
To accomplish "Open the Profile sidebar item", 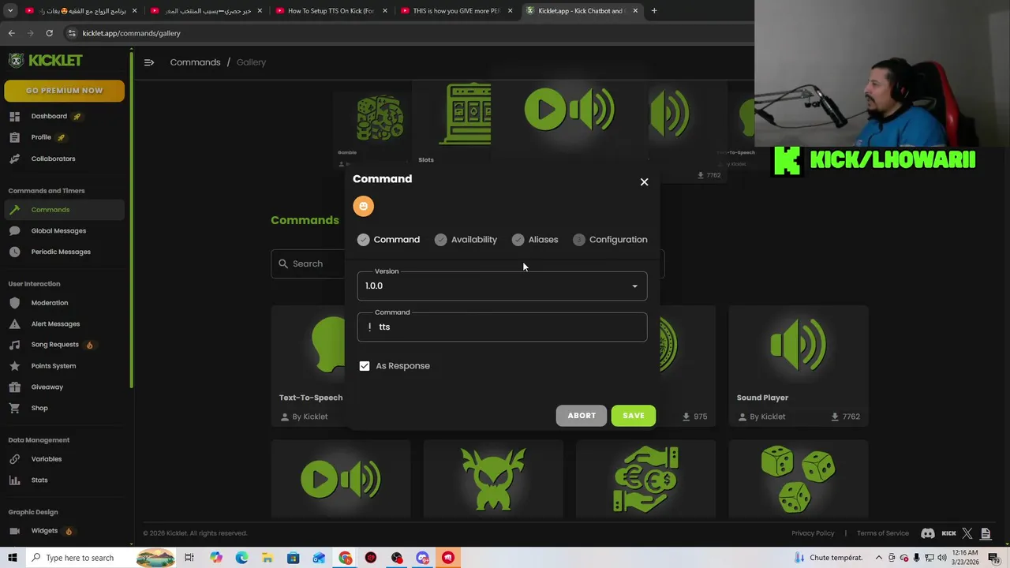I will pyautogui.click(x=41, y=137).
